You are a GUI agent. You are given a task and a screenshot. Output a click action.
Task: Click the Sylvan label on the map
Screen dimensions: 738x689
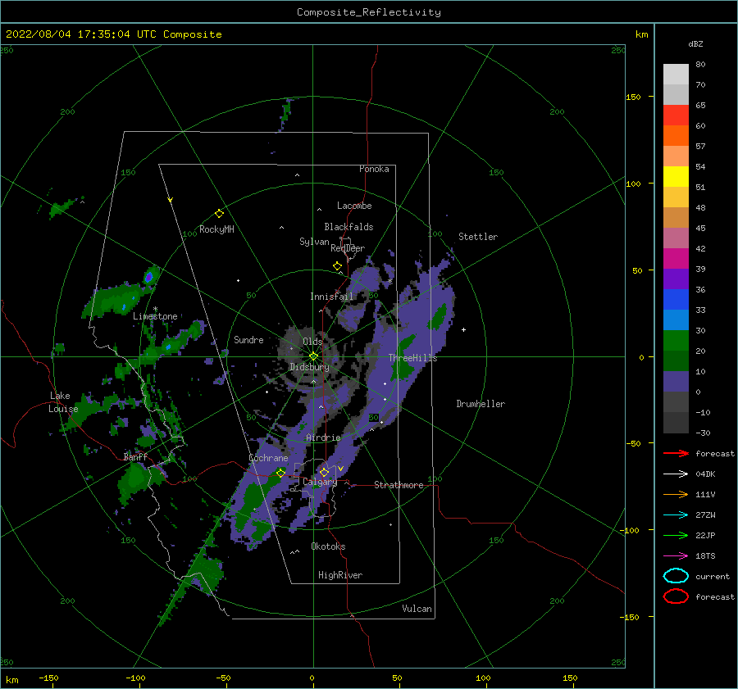pyautogui.click(x=314, y=242)
